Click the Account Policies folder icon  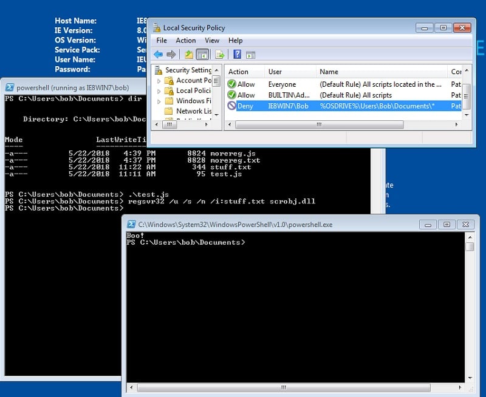click(x=169, y=81)
